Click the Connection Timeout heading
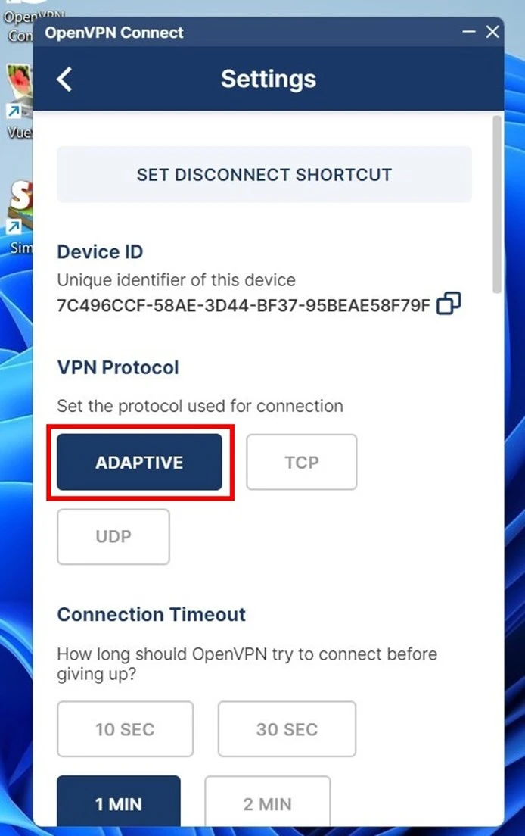The image size is (525, 836). (151, 614)
